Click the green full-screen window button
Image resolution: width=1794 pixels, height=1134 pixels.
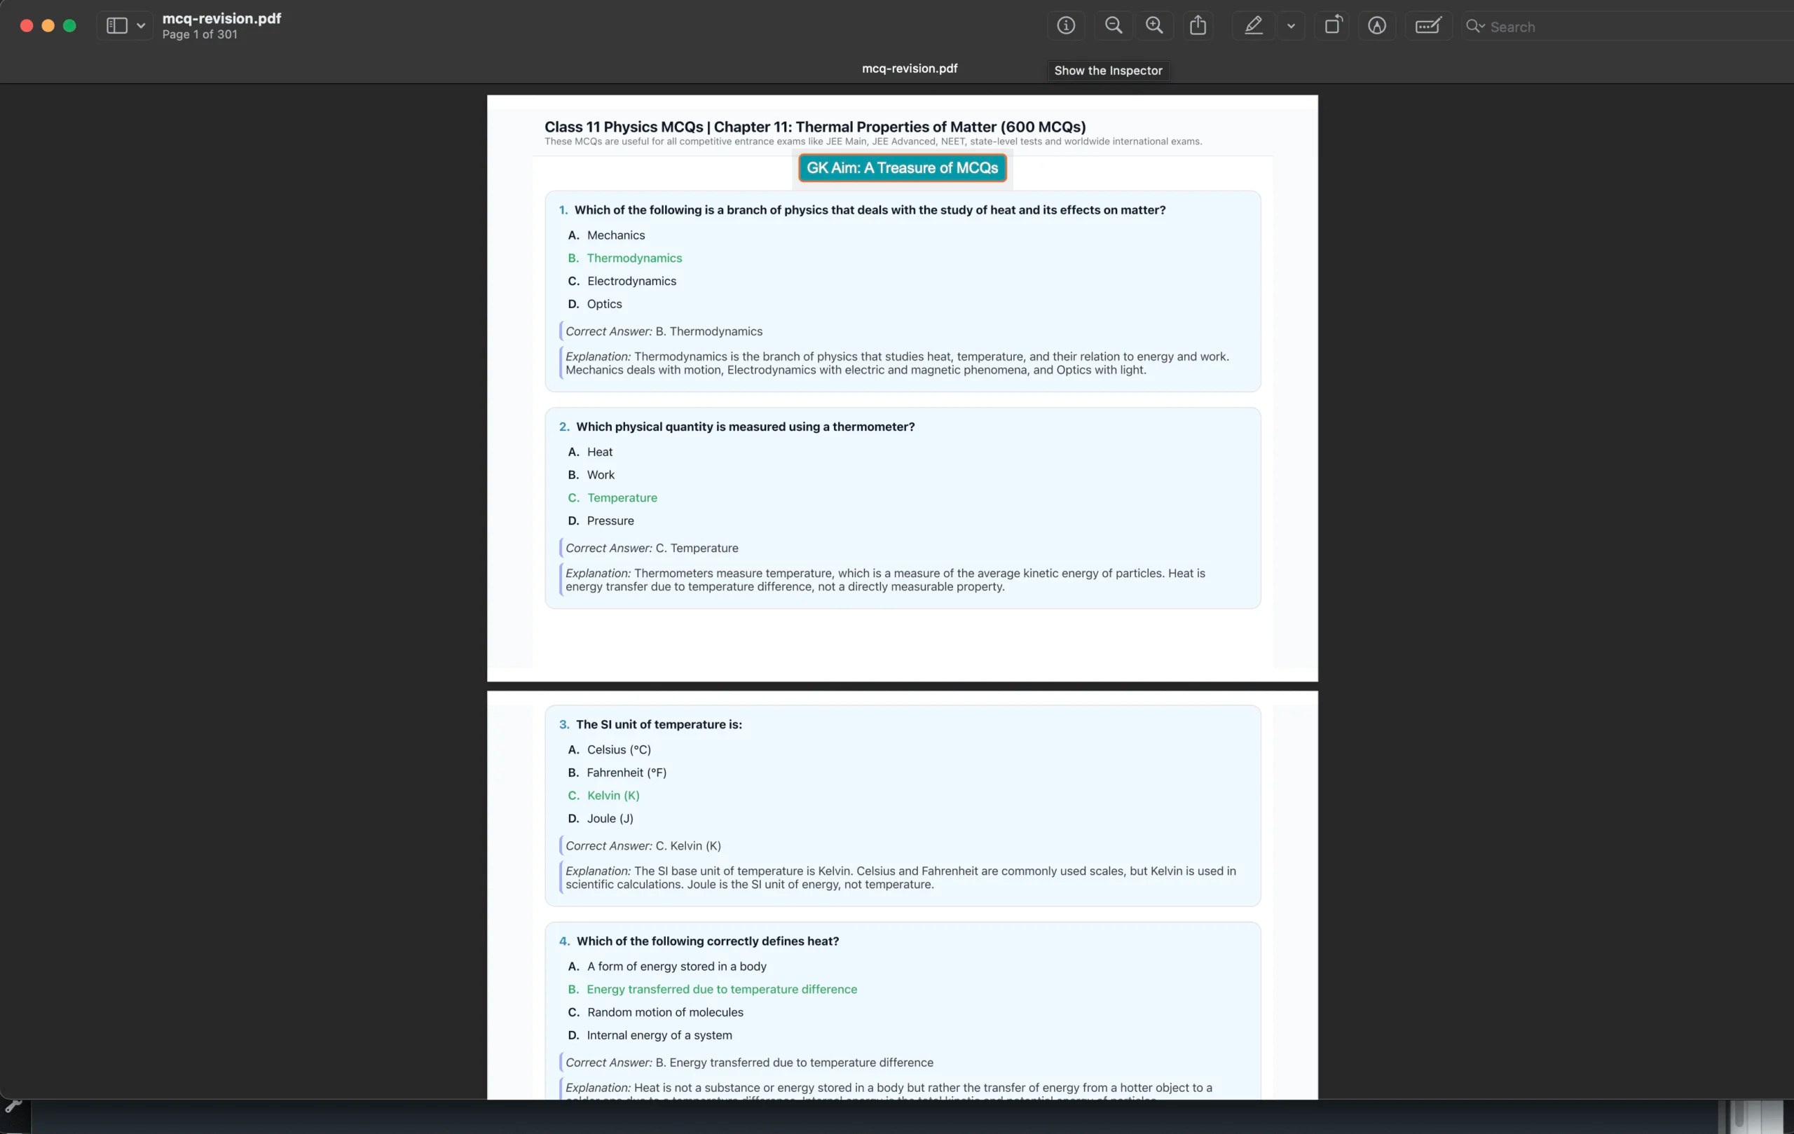pos(69,26)
